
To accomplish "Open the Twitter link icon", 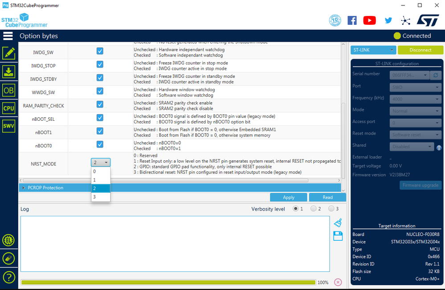I will click(x=388, y=20).
